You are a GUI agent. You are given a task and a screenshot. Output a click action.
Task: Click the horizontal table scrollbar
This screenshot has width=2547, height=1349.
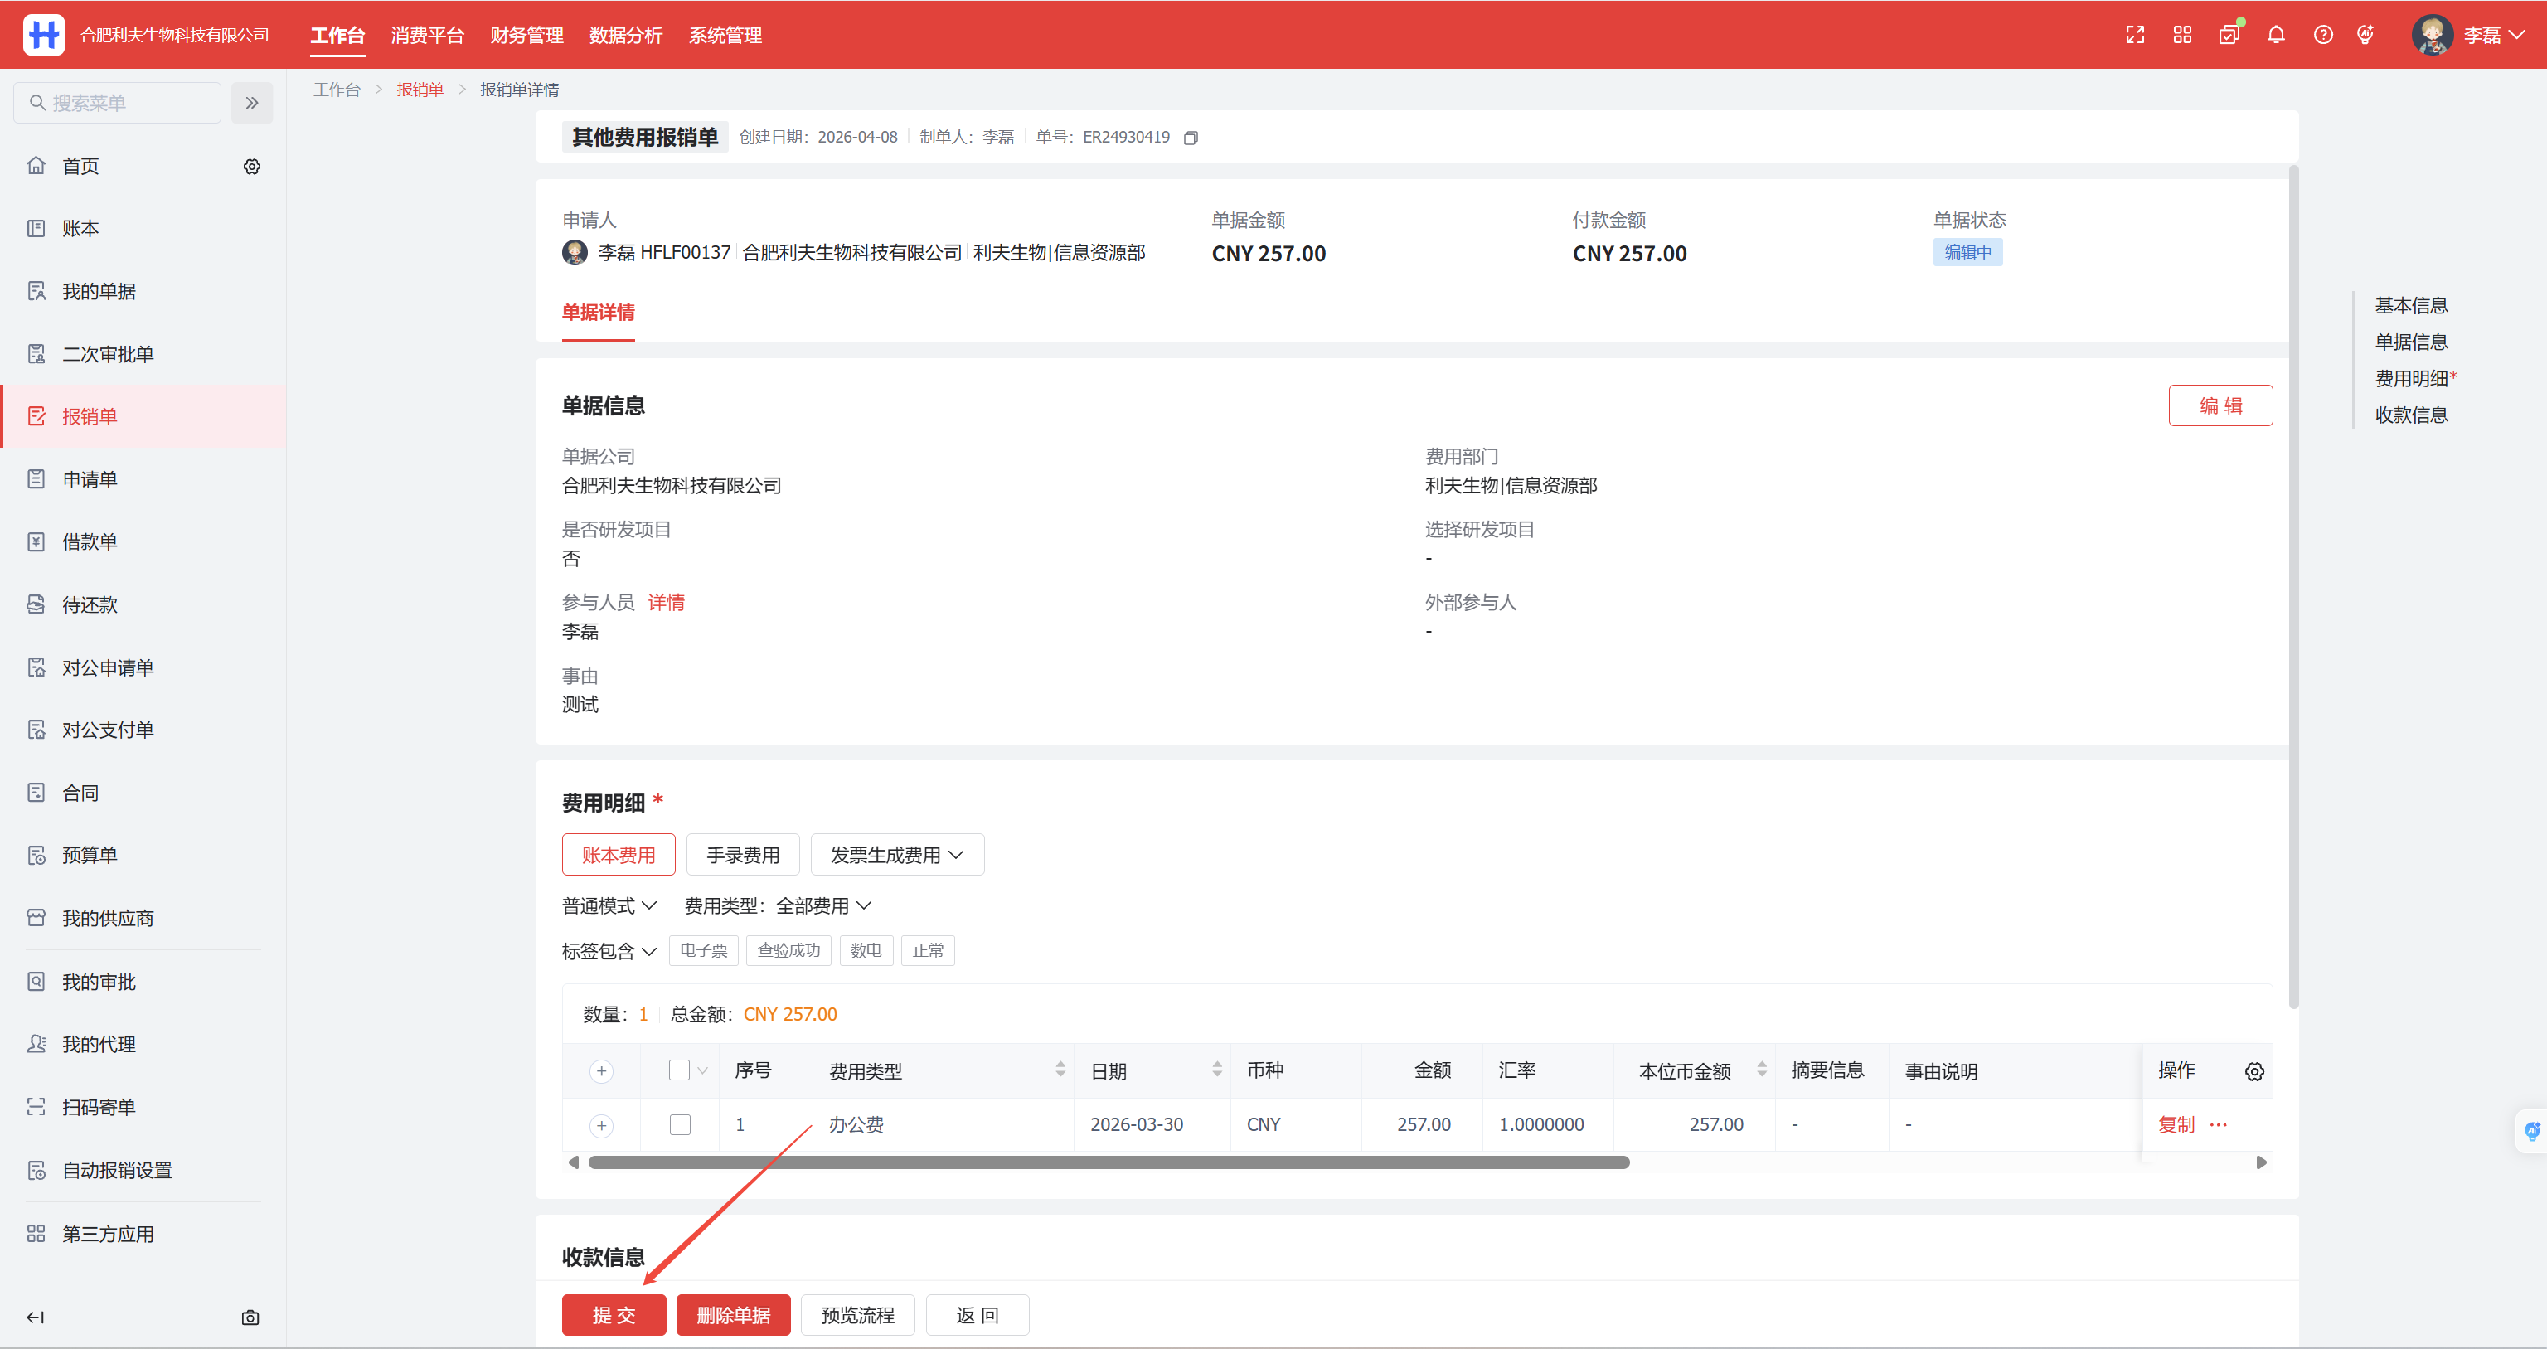[1108, 1163]
